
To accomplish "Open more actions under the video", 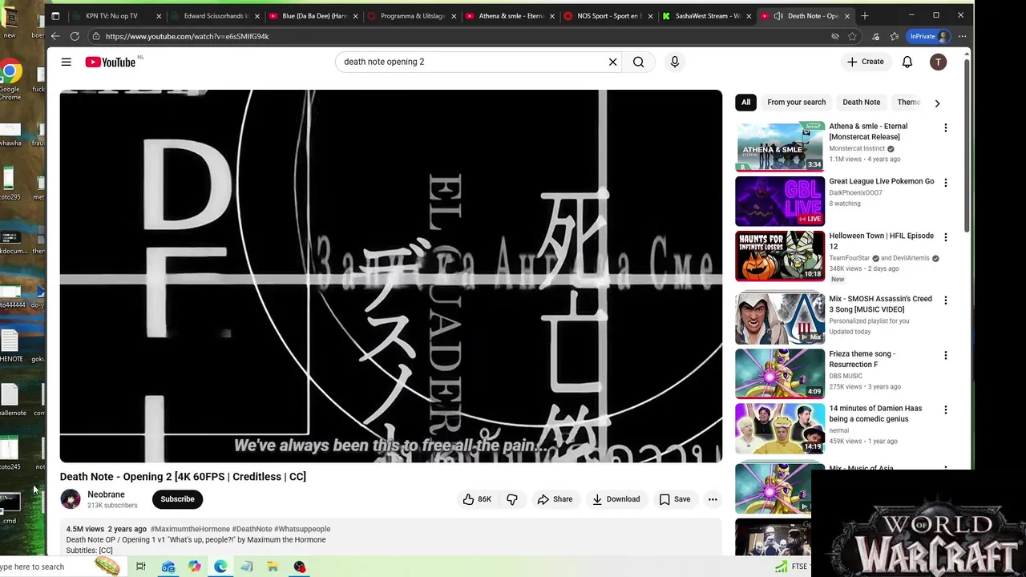I will coord(713,499).
